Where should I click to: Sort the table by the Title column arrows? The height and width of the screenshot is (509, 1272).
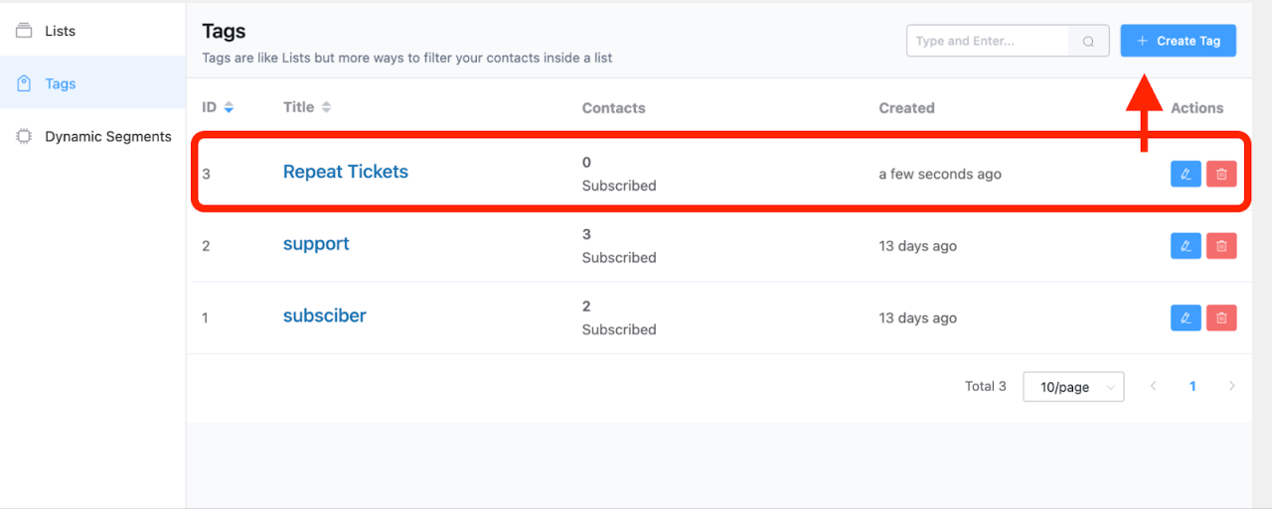click(x=326, y=107)
